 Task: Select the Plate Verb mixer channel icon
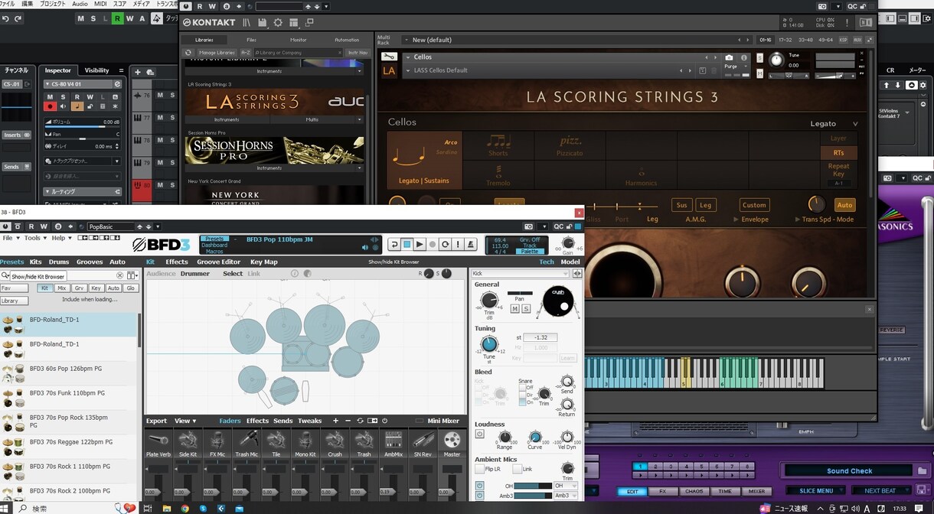pyautogui.click(x=158, y=440)
